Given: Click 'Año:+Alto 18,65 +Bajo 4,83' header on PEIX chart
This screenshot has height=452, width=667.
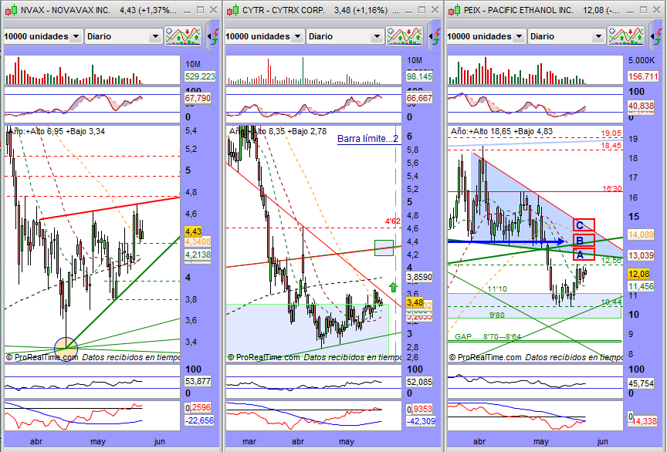Looking at the screenshot, I should [x=502, y=131].
